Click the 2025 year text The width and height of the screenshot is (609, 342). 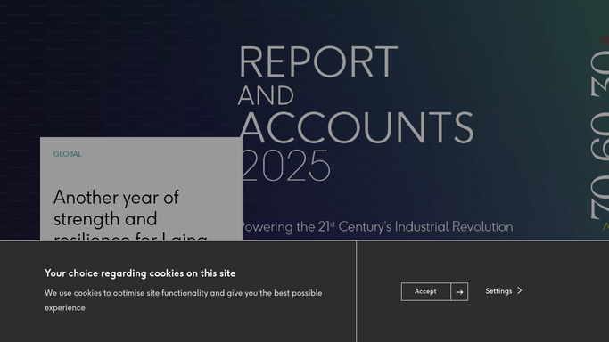285,166
